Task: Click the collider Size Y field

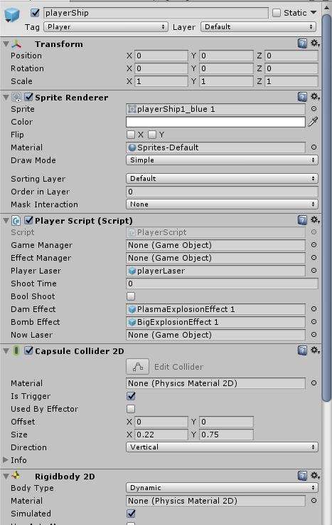Action: coord(226,435)
